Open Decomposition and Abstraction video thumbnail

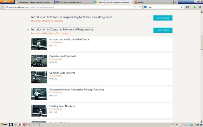(x=39, y=94)
